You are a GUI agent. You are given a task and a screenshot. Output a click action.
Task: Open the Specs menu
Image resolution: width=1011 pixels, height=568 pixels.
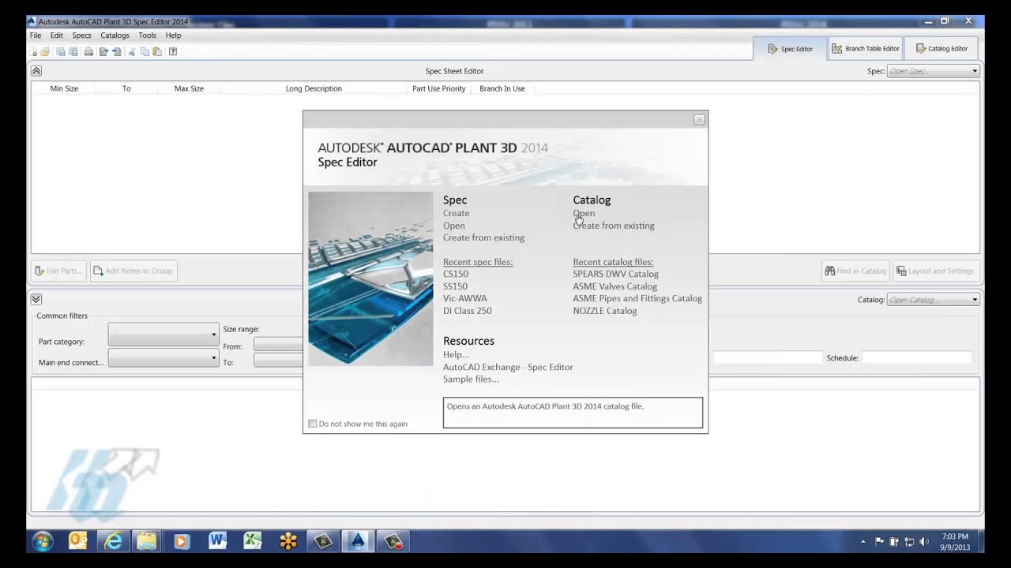click(81, 35)
